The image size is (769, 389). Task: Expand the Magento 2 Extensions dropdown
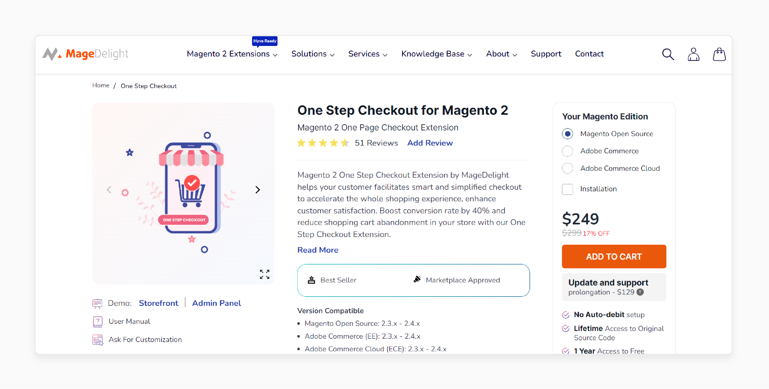pyautogui.click(x=232, y=54)
